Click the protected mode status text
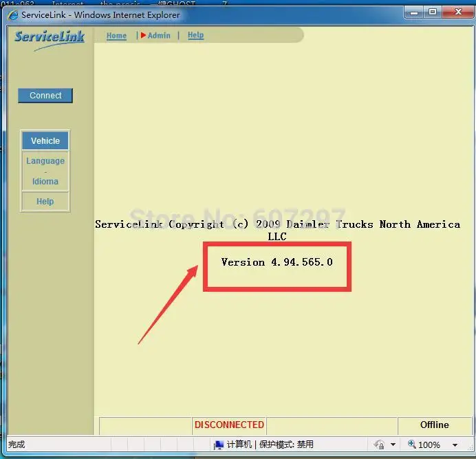 click(286, 445)
